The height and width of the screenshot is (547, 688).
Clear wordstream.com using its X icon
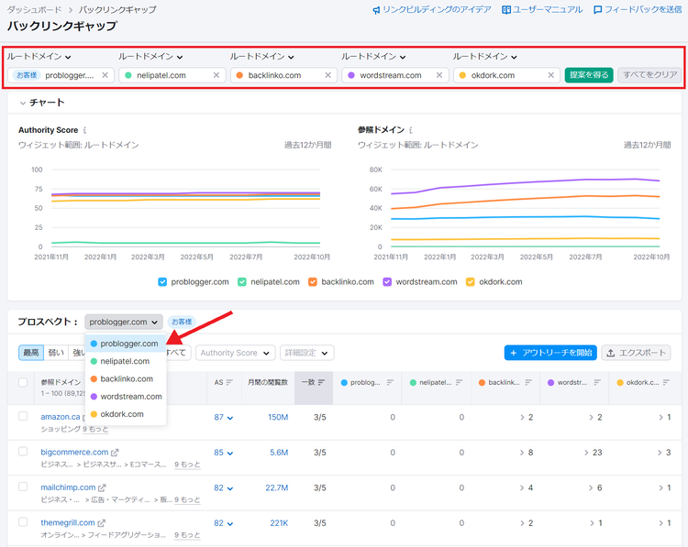pyautogui.click(x=439, y=75)
